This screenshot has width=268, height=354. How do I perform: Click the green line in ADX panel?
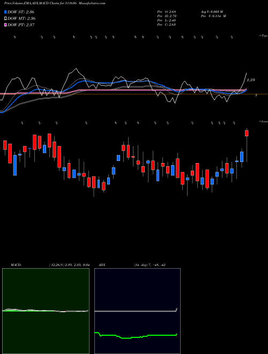(x=136, y=336)
